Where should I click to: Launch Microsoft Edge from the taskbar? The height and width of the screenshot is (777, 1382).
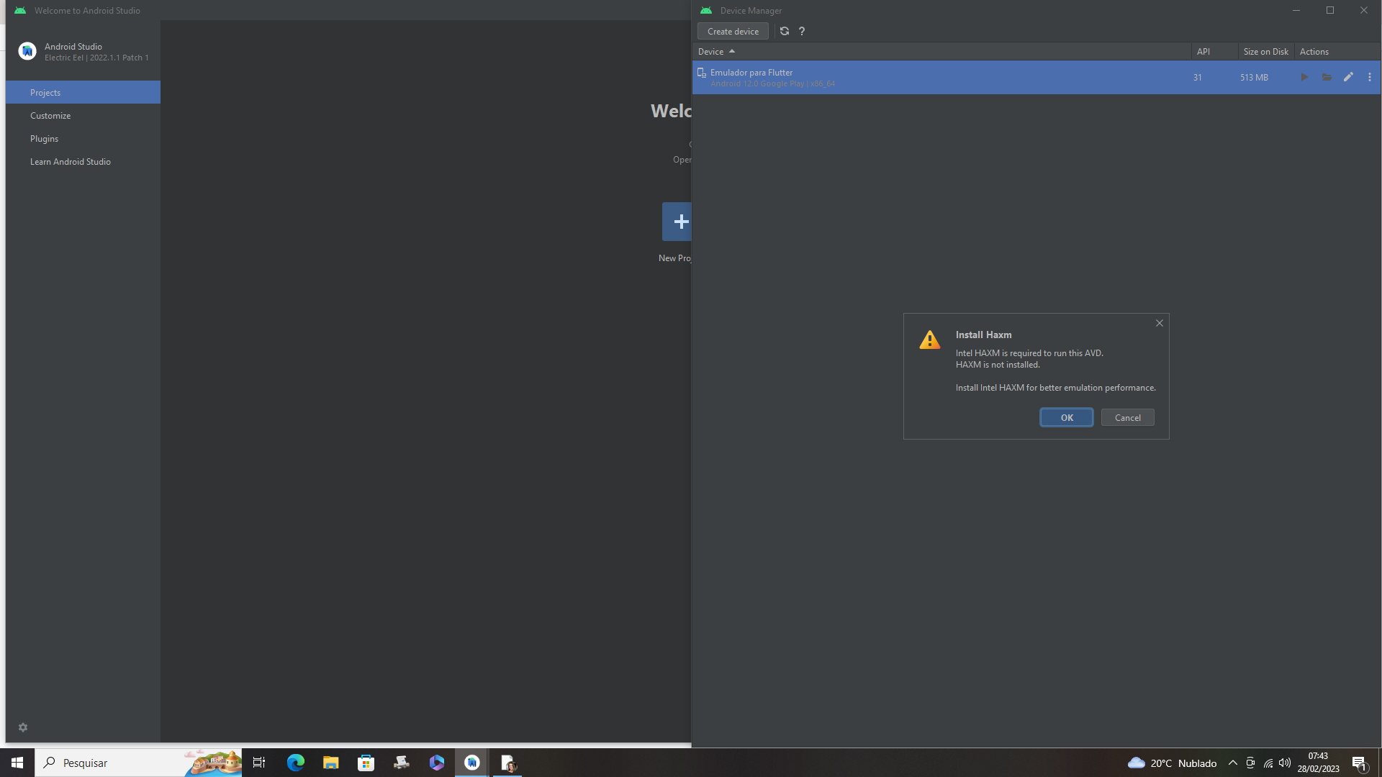295,763
